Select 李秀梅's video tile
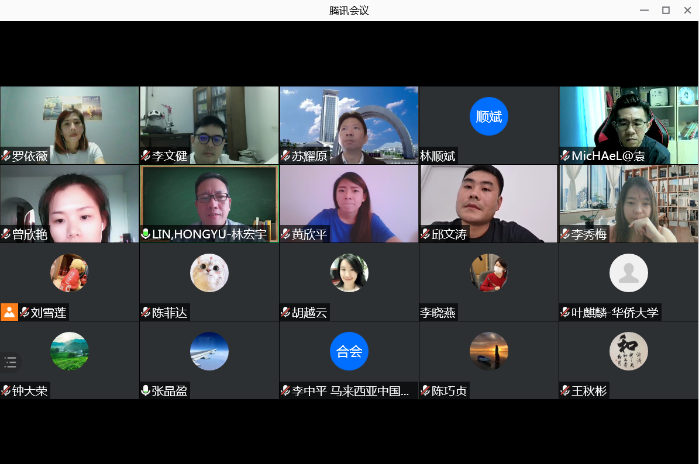 point(629,203)
